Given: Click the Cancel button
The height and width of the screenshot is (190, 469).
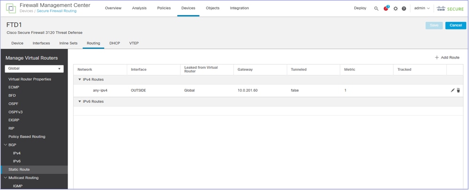Looking at the screenshot, I should 455,25.
